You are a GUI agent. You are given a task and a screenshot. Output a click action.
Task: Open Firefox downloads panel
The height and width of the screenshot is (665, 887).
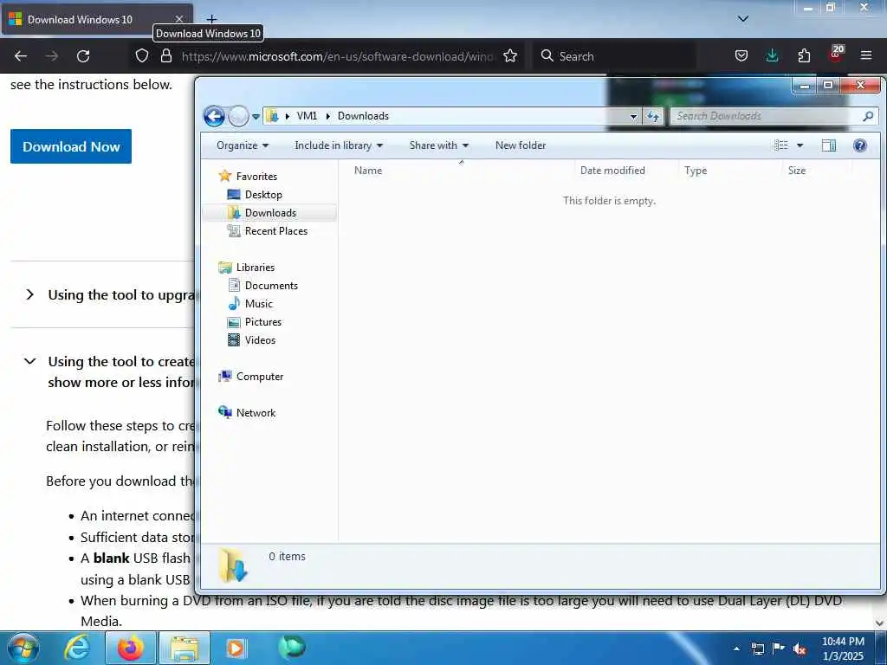pyautogui.click(x=772, y=56)
